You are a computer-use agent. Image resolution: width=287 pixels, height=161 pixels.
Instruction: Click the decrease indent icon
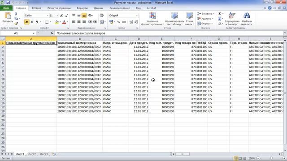coord(90,22)
